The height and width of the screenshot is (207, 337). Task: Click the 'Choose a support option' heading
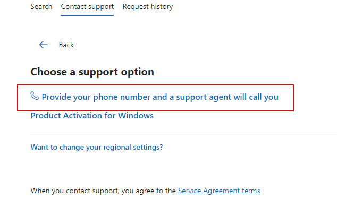point(92,72)
